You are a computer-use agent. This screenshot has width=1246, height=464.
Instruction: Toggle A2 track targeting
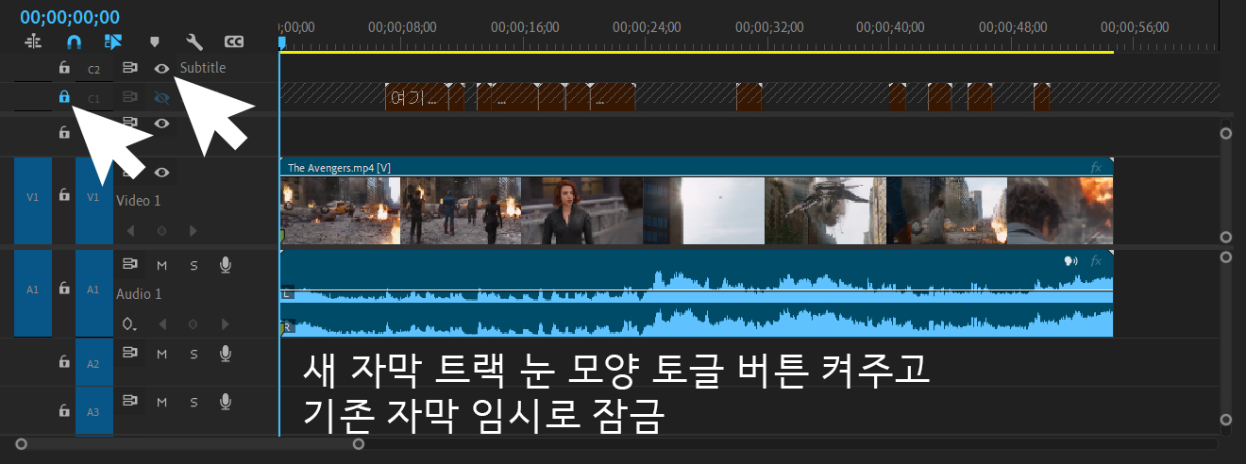(93, 363)
